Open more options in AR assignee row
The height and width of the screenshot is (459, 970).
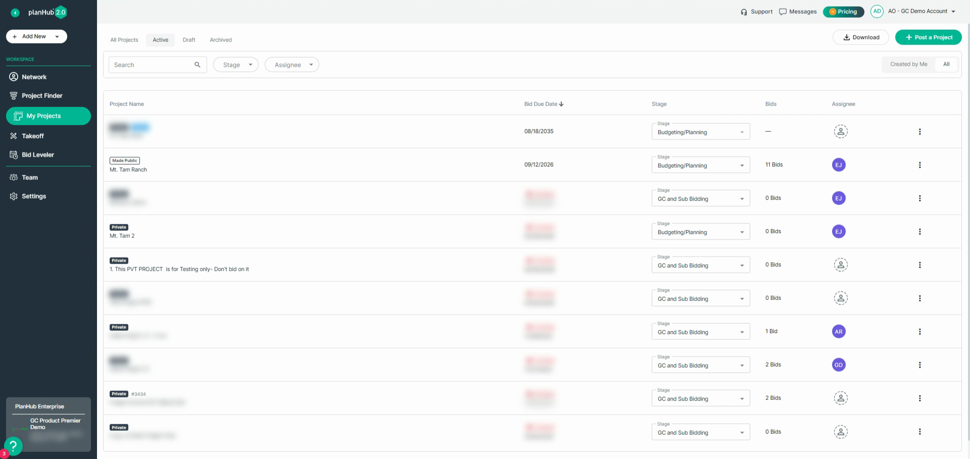coord(919,331)
